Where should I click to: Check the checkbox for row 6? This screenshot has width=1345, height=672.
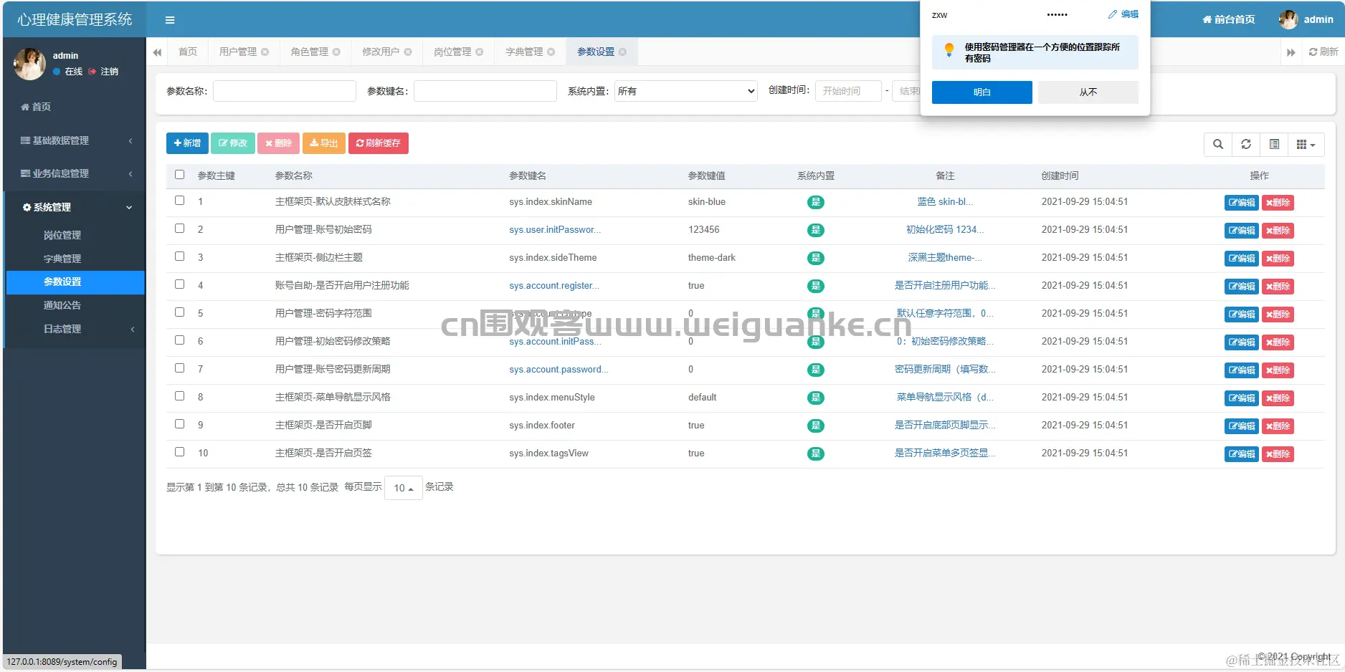[x=180, y=340]
